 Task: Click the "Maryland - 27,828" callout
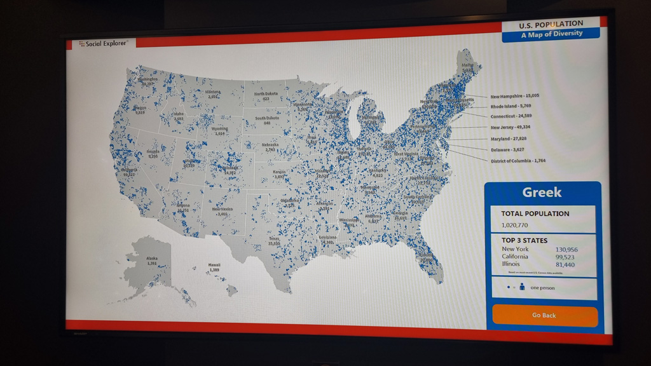(x=509, y=139)
